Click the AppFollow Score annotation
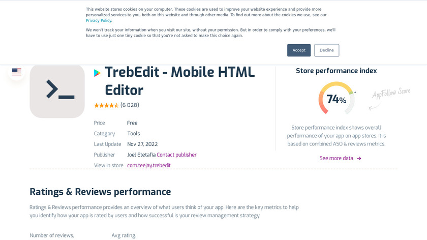This screenshot has width=427, height=240. pos(390,94)
